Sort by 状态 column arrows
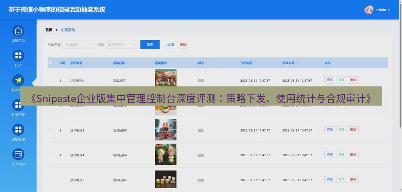Viewport: 402px width, 192px height. 207,63
